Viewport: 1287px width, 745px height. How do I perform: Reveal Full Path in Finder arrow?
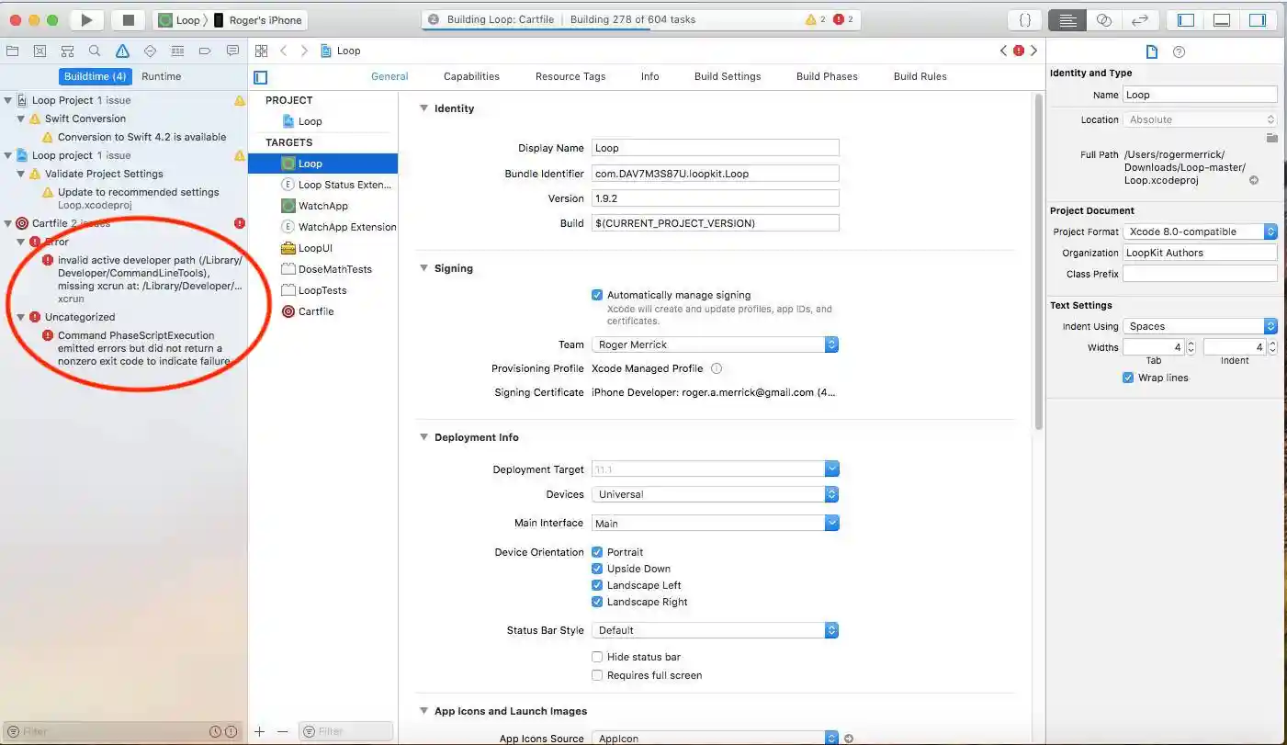tap(1254, 180)
